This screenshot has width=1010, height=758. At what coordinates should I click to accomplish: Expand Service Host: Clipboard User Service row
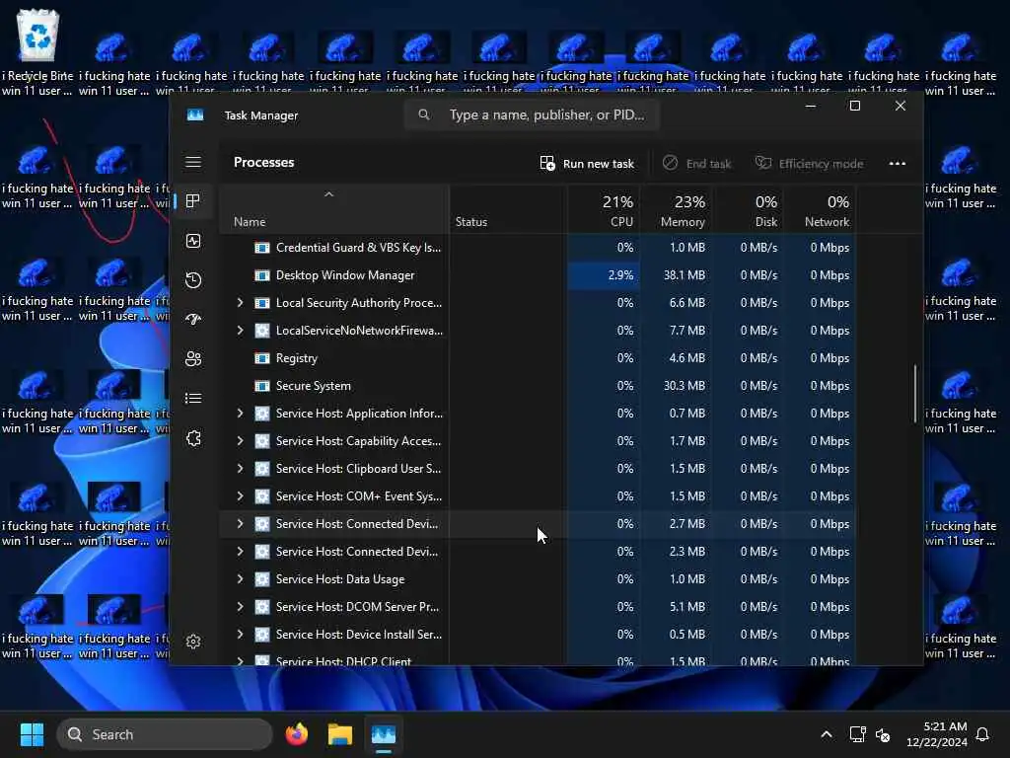[x=240, y=469]
